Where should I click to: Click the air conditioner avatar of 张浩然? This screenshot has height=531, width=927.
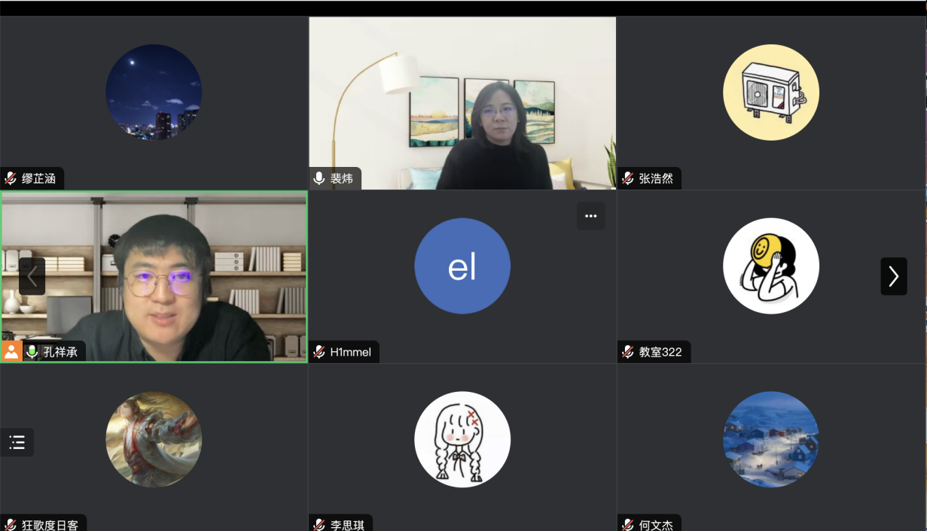771,93
